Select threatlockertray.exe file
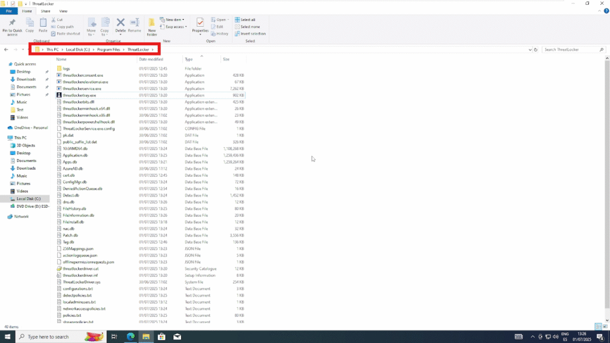610x343 pixels. pyautogui.click(x=150, y=95)
